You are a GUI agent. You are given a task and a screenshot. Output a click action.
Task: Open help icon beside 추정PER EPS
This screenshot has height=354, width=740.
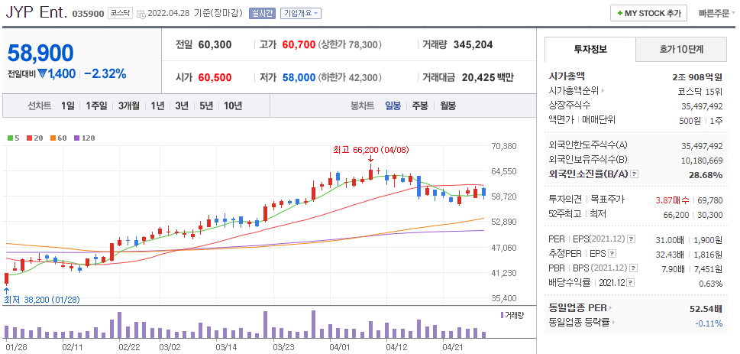[612, 254]
